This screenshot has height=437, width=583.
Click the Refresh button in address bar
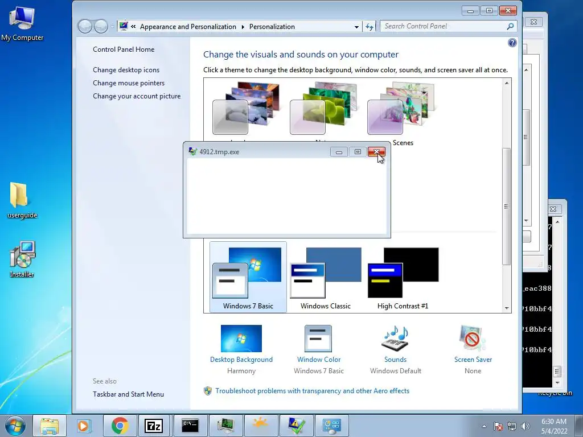pyautogui.click(x=369, y=27)
